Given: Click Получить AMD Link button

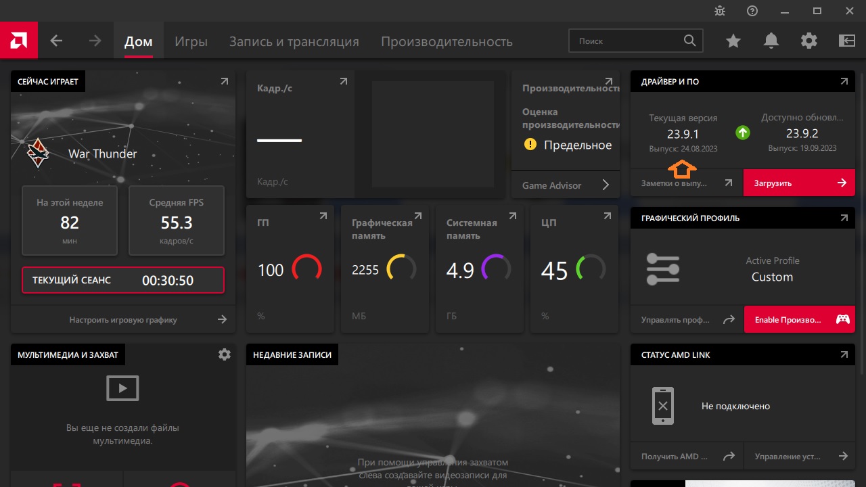Looking at the screenshot, I should click(x=687, y=456).
